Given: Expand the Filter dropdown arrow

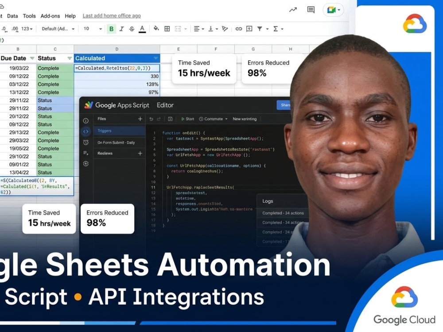Looking at the screenshot, I should 267,29.
